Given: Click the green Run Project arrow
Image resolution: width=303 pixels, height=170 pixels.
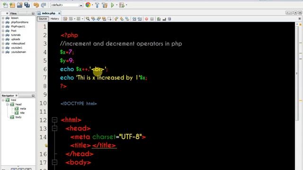Looking at the screenshot, I should pyautogui.click(x=112, y=5).
